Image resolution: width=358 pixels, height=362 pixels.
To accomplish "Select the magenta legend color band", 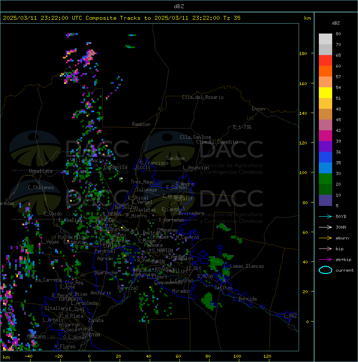I will pos(325,135).
